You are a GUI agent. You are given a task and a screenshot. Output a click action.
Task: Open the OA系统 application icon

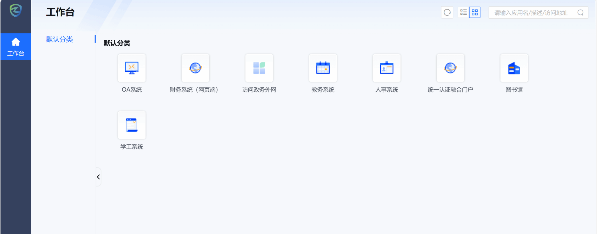coord(132,68)
